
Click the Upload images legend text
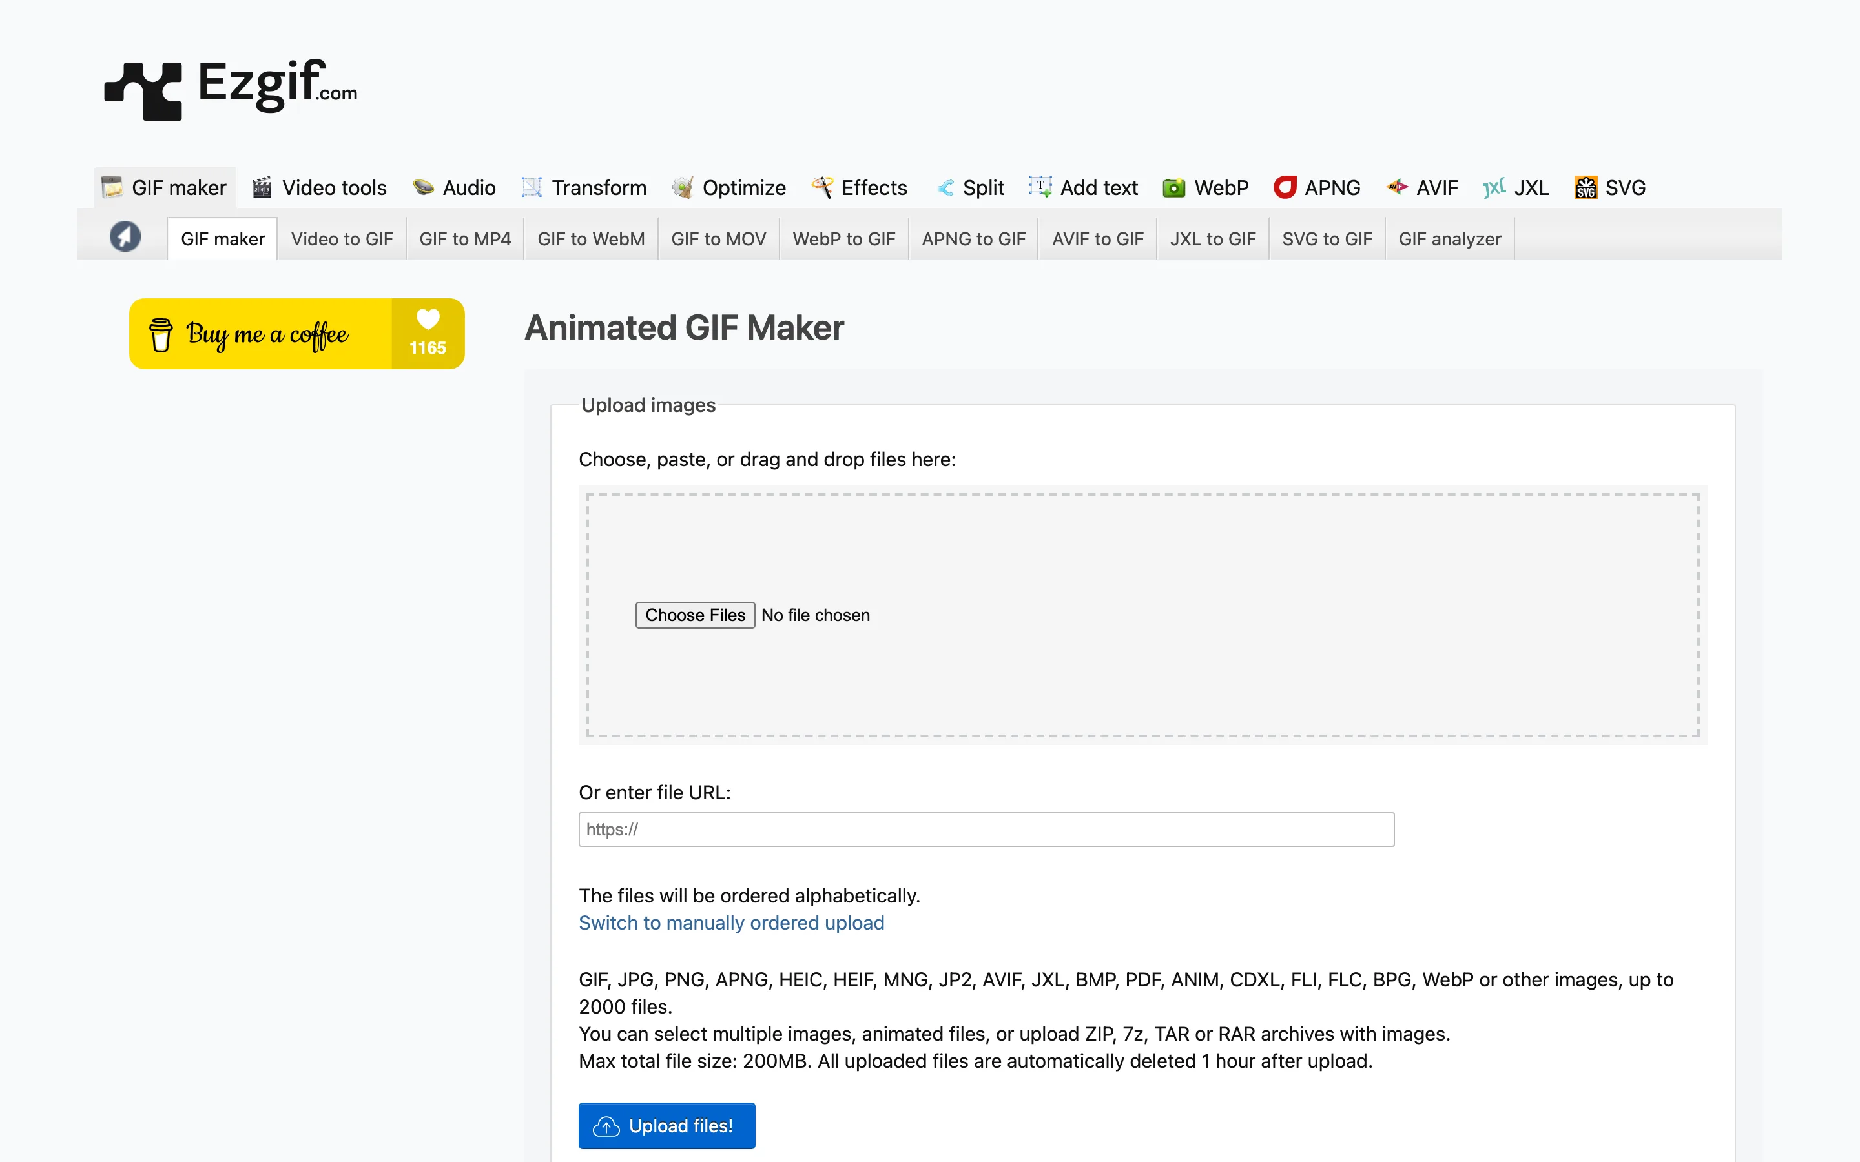click(648, 405)
